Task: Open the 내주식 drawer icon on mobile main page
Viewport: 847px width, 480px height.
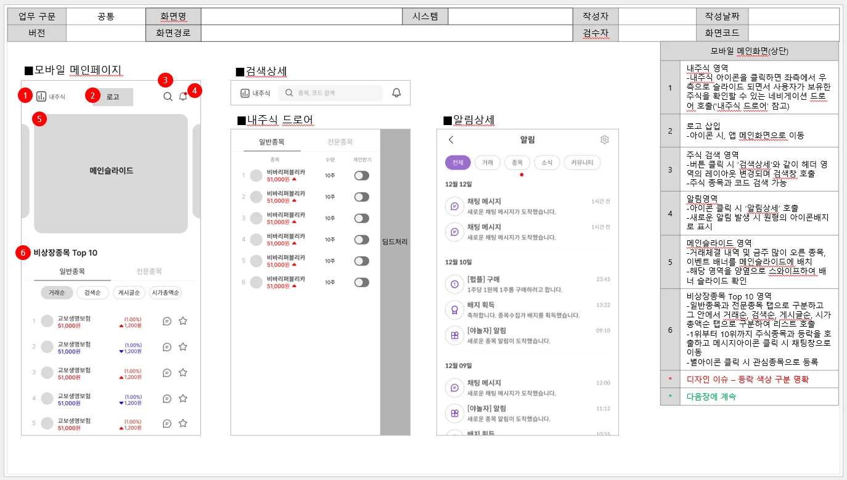Action: pyautogui.click(x=41, y=96)
